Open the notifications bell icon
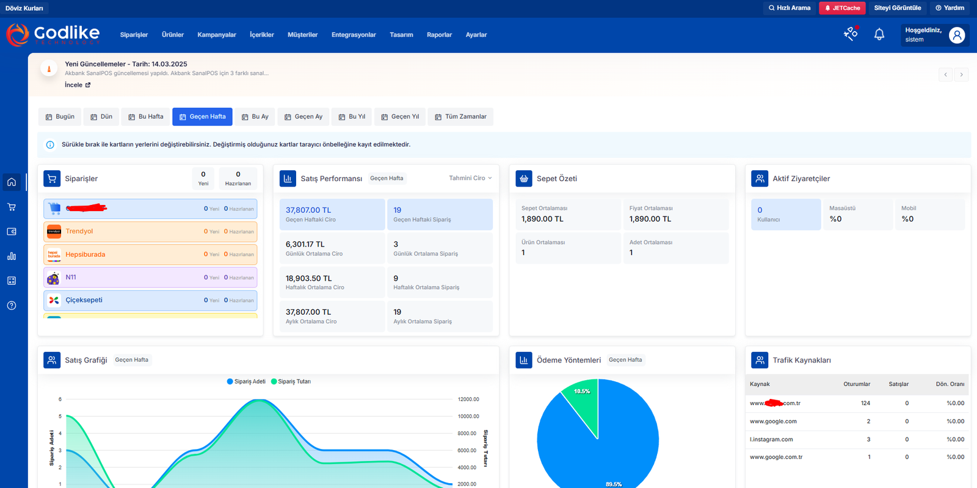 pyautogui.click(x=879, y=35)
